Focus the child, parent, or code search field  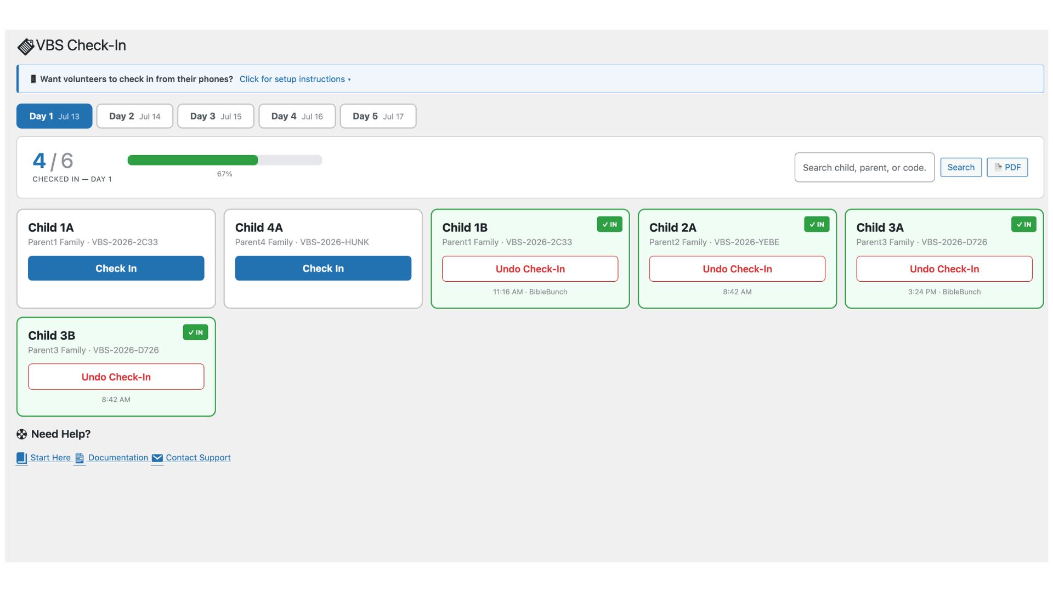point(864,167)
